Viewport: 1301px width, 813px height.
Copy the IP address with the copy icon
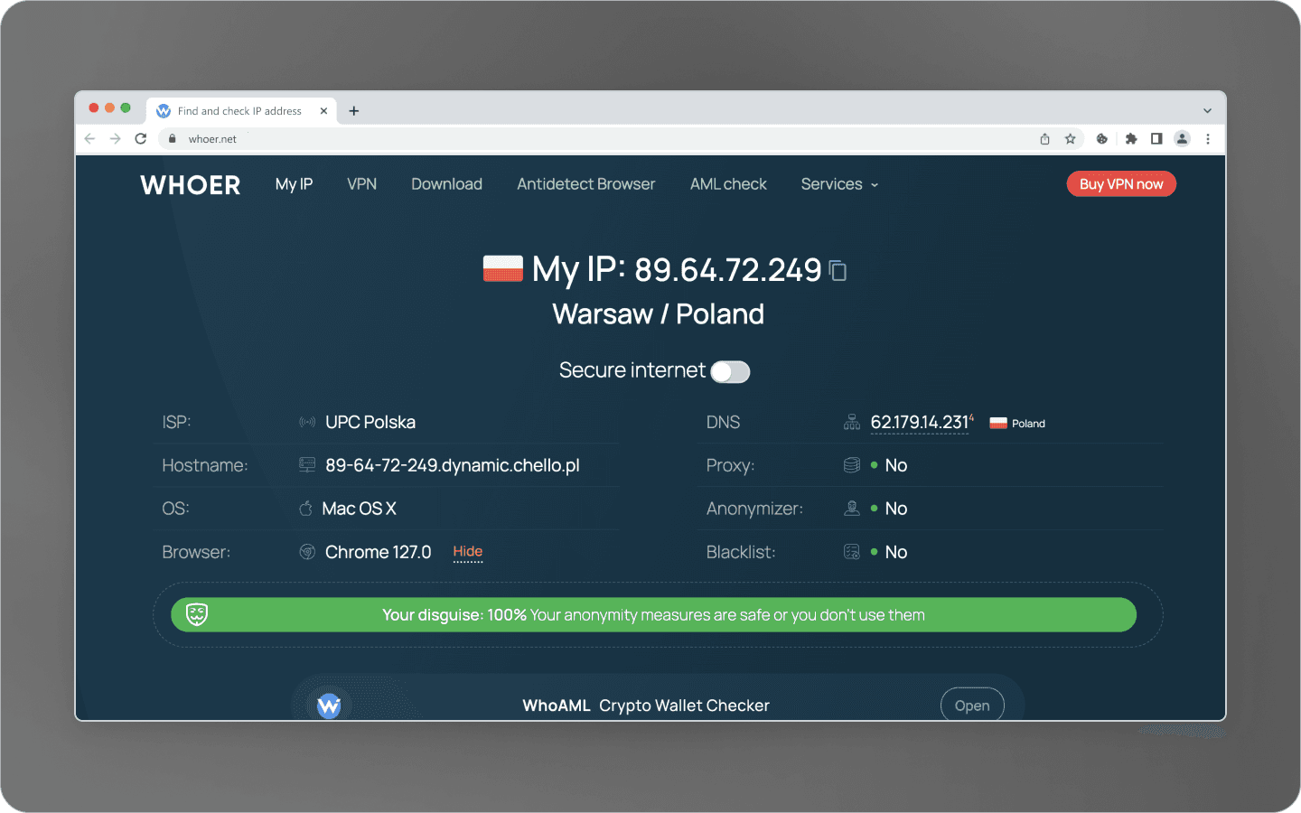(838, 270)
